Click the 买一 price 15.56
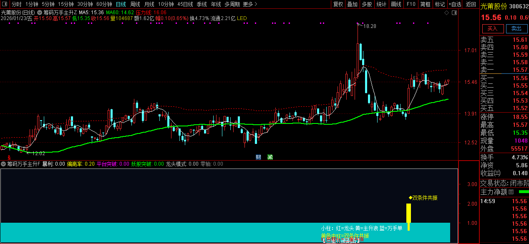529x244 pixels. click(x=520, y=78)
